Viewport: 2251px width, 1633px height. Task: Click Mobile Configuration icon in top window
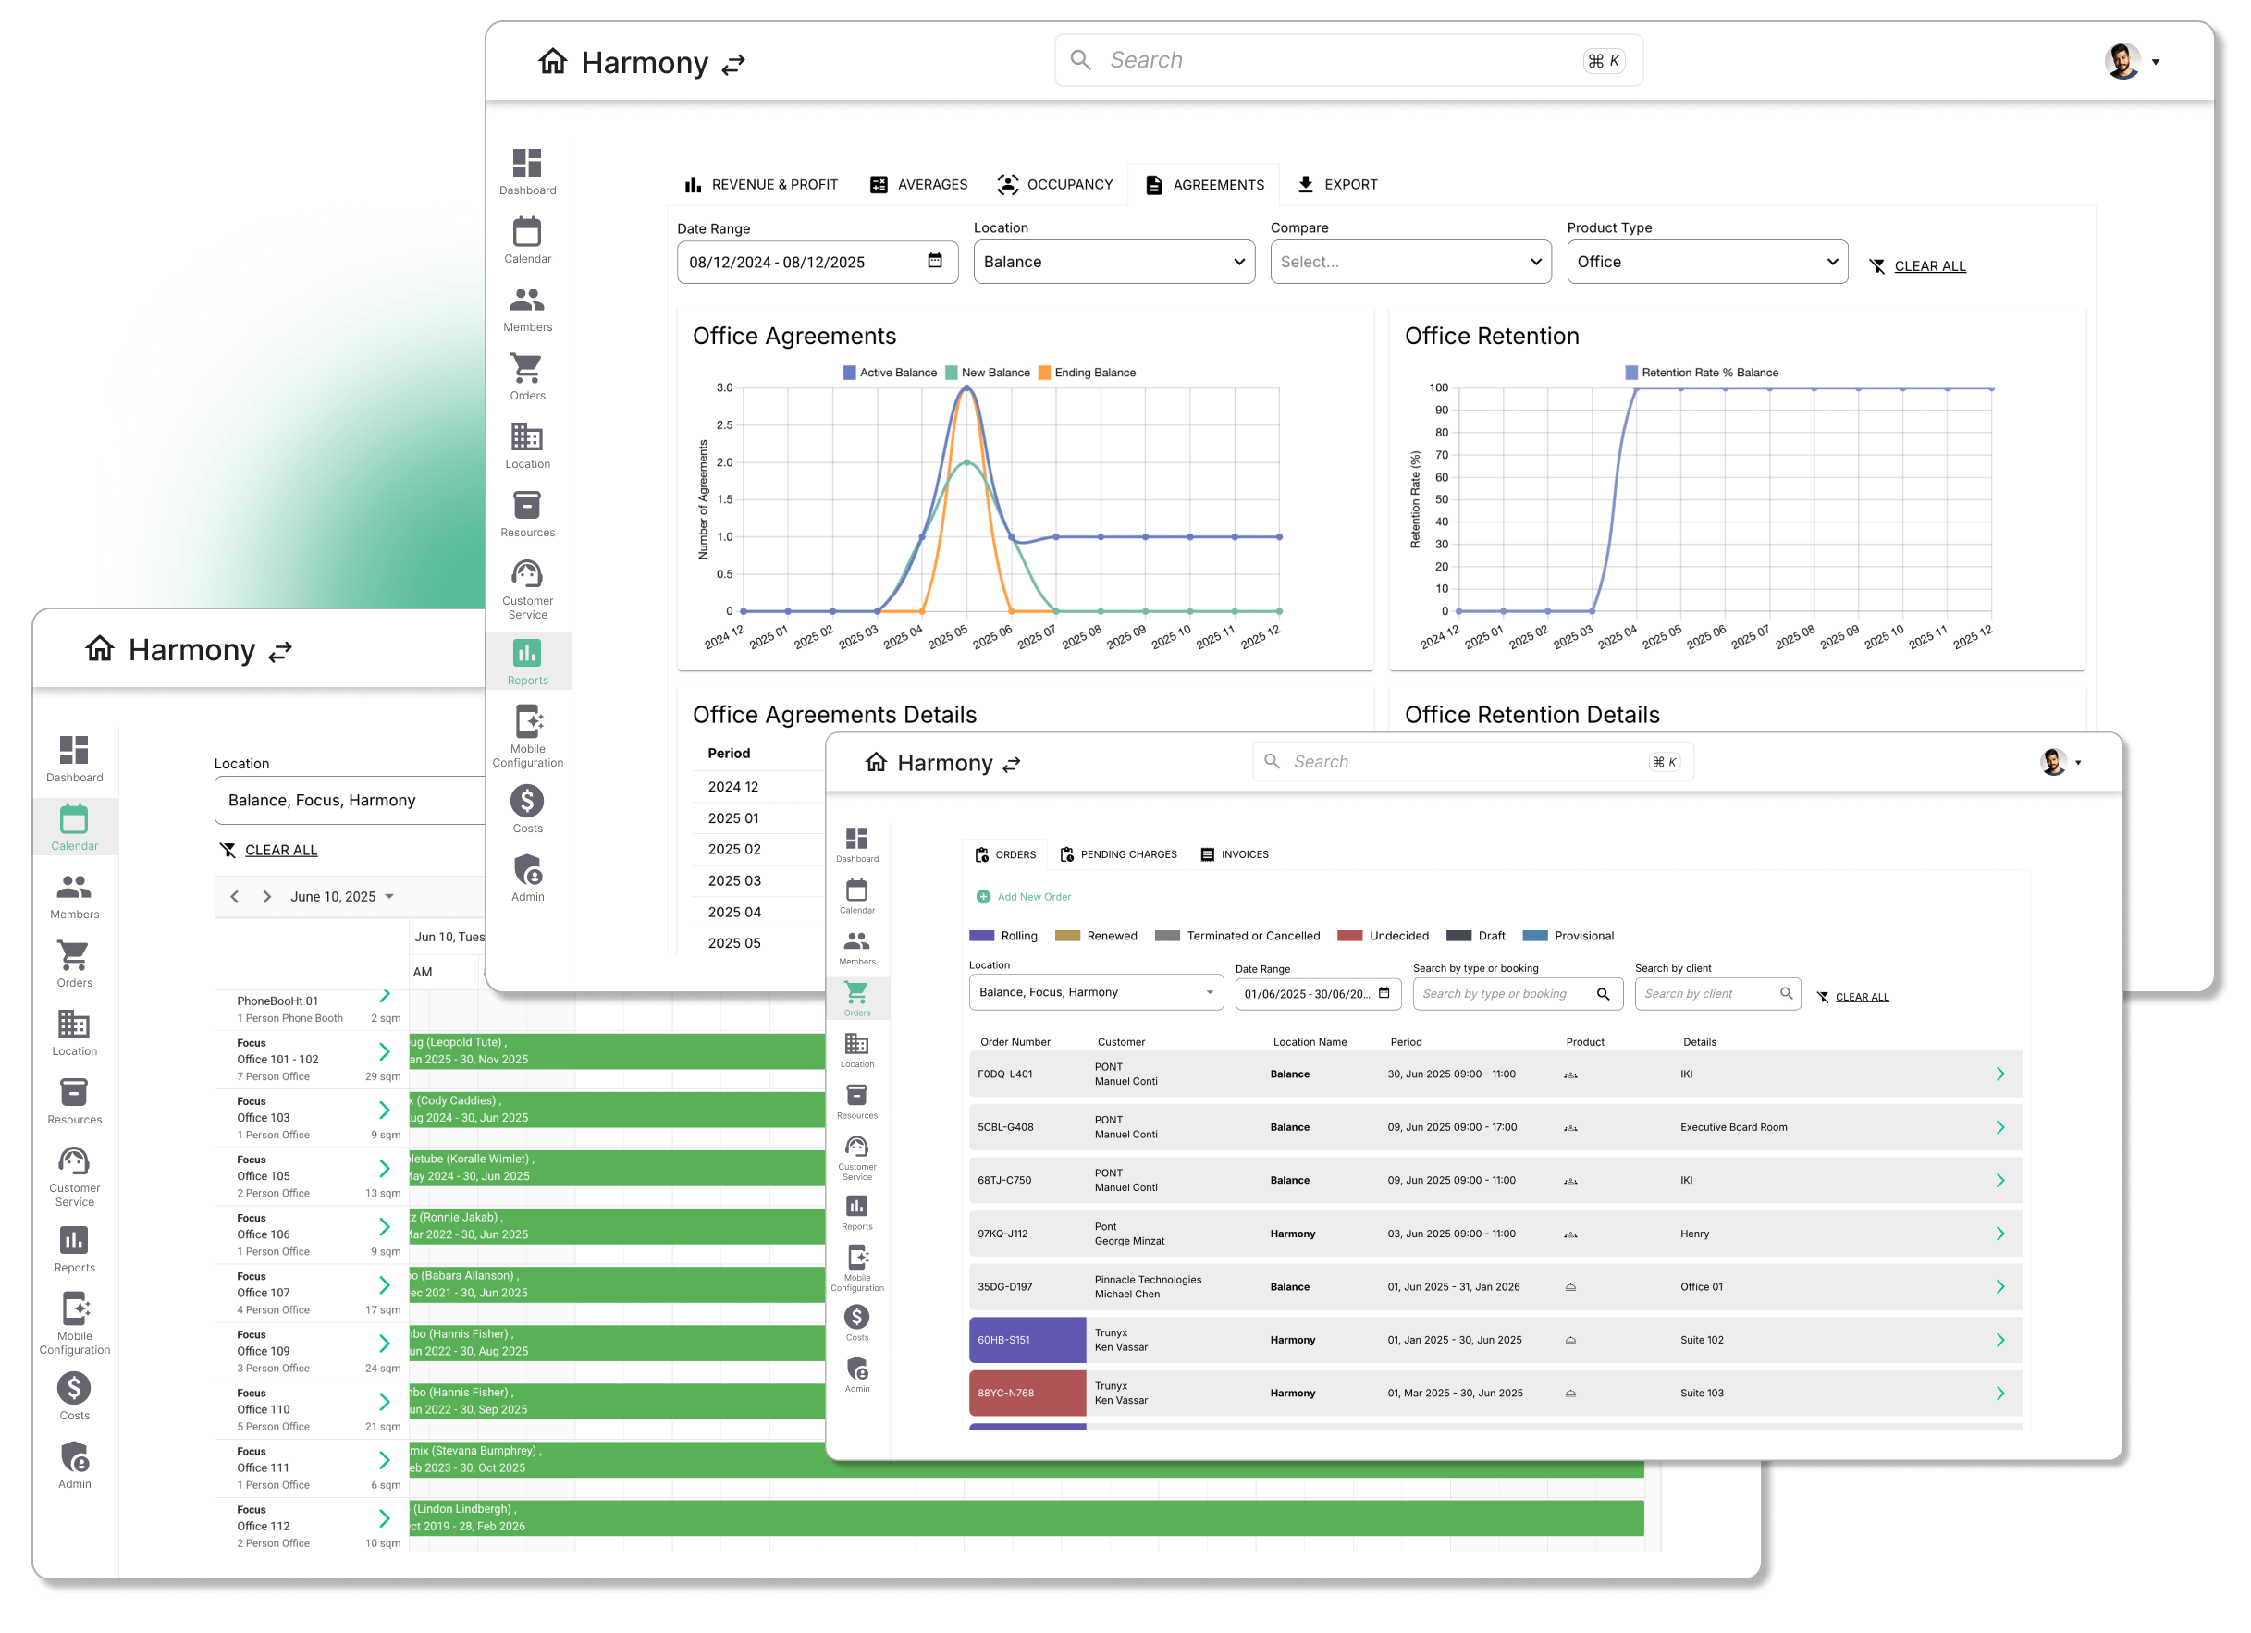pyautogui.click(x=527, y=722)
